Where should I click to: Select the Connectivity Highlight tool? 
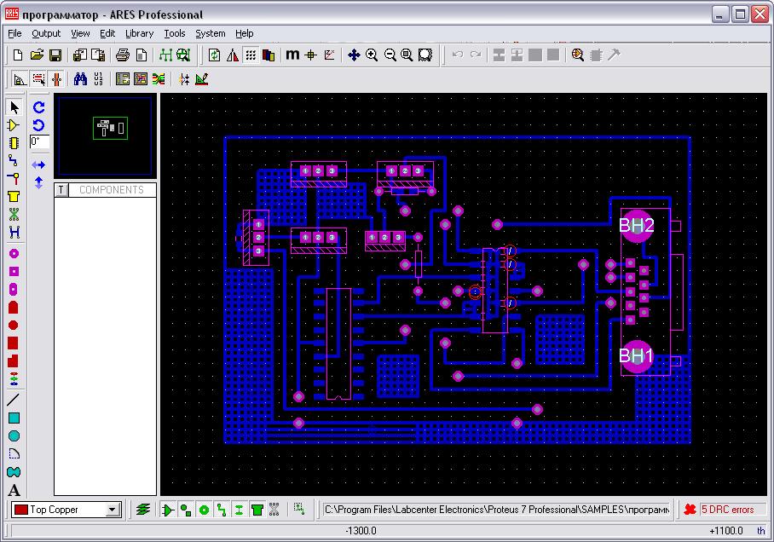14,232
